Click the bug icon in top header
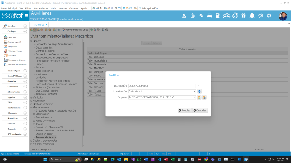Viewport: 291px width, 163px height. [x=243, y=16]
